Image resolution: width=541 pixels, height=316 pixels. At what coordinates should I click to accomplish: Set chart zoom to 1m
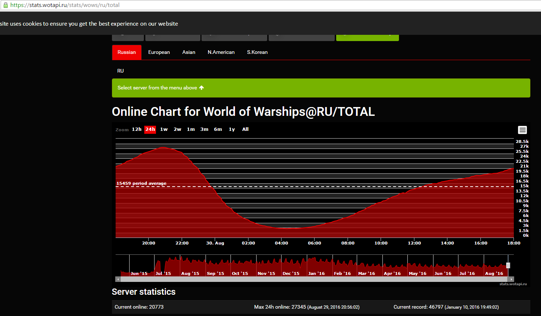pos(191,129)
